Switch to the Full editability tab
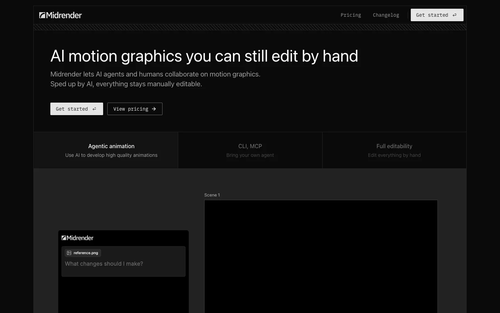 point(394,150)
